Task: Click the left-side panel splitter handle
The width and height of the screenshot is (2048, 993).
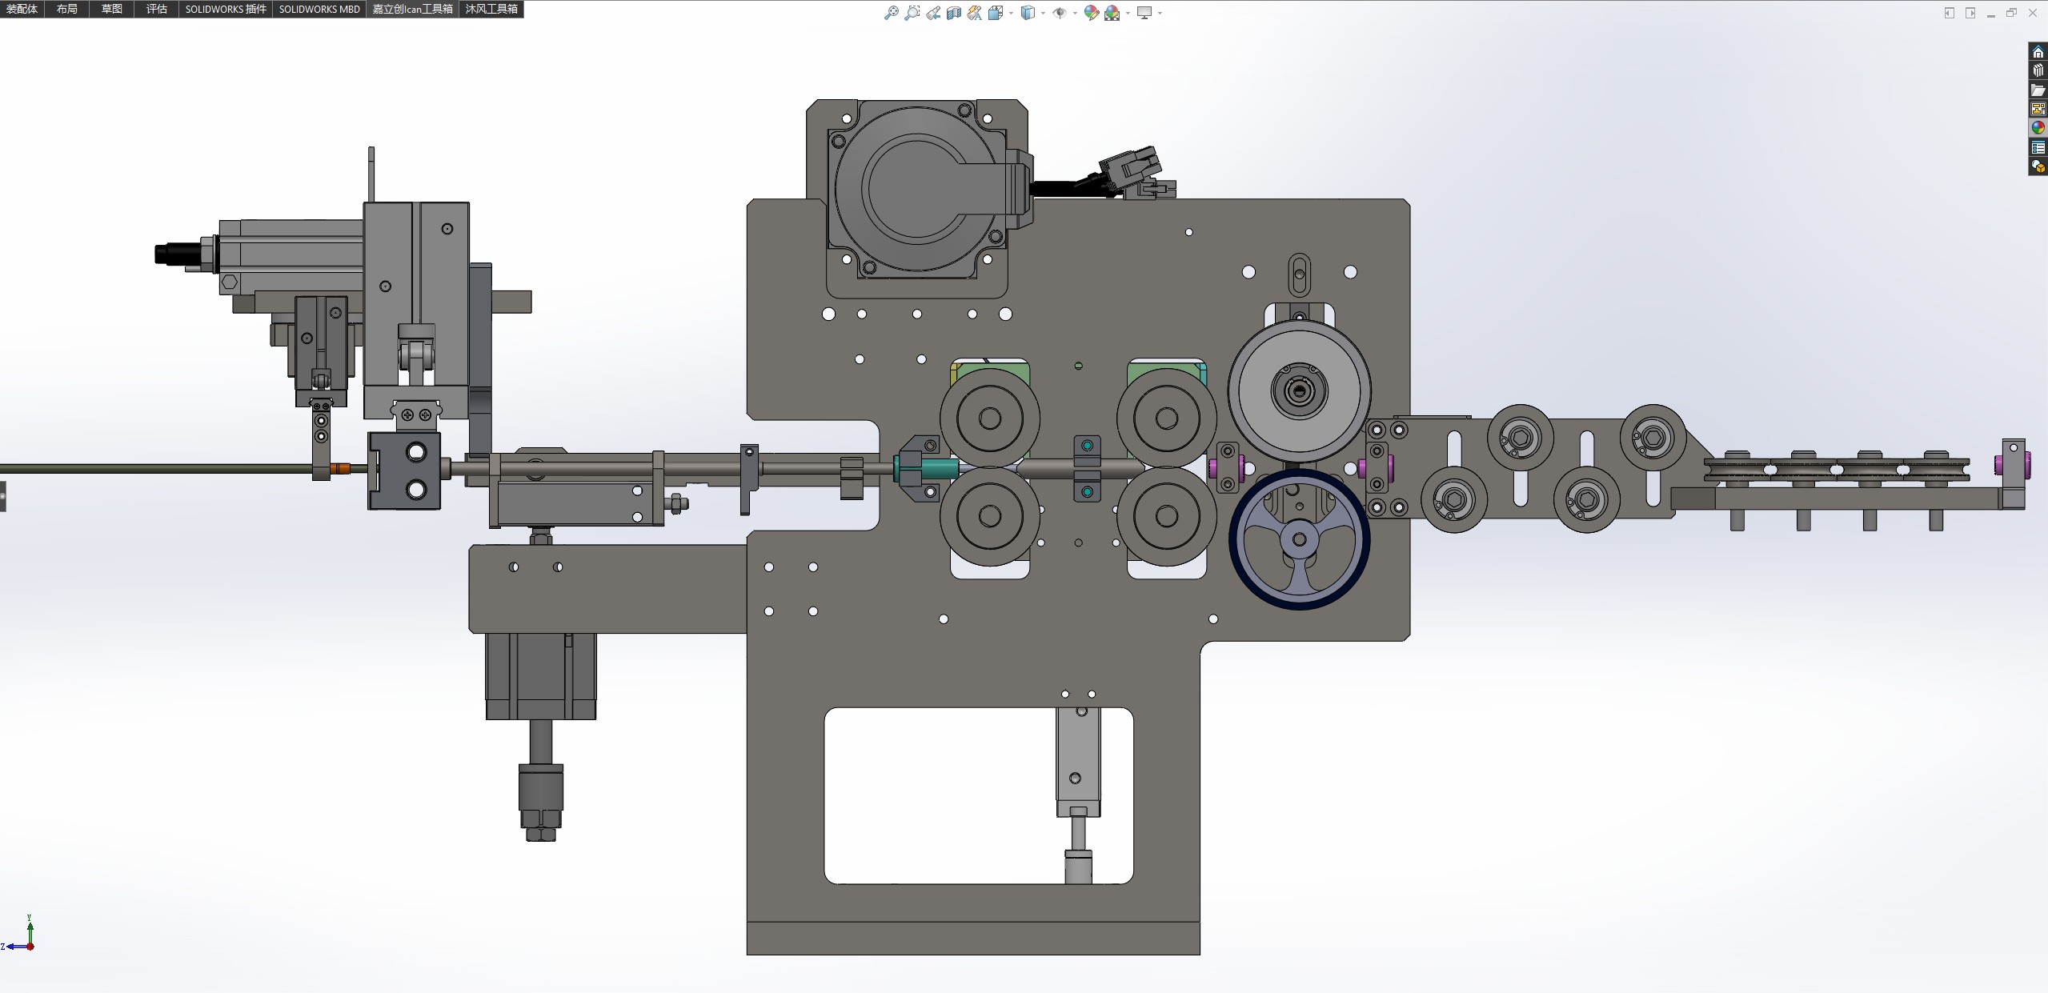Action: pyautogui.click(x=3, y=496)
